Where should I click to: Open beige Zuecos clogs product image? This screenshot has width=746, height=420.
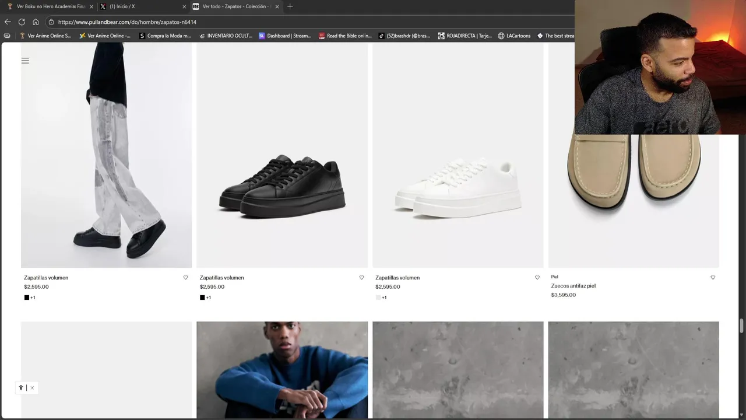point(634,201)
